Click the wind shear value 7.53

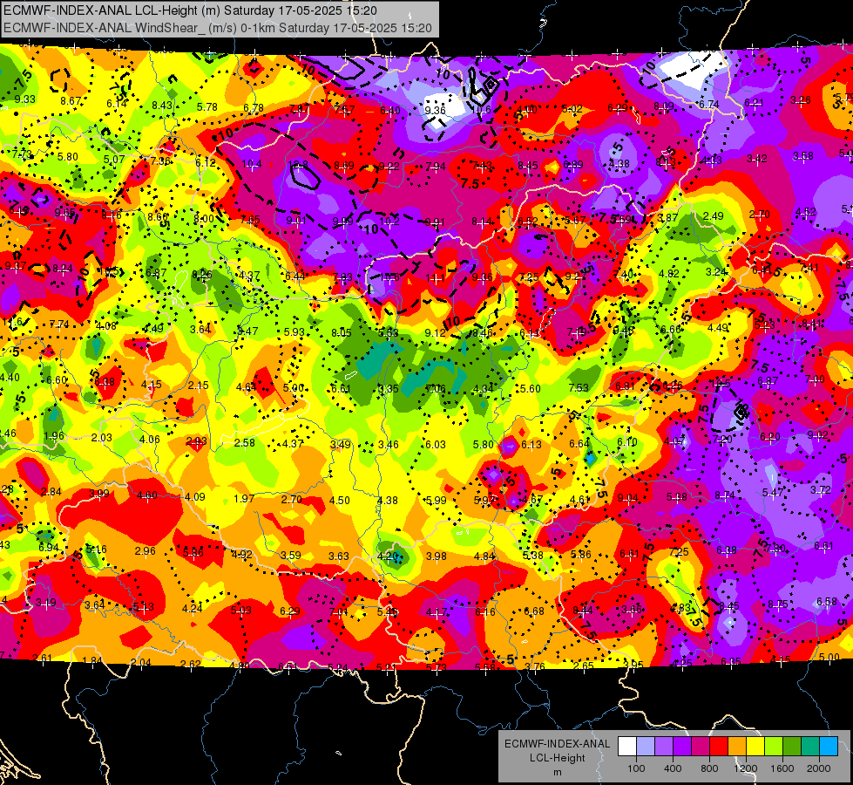(579, 387)
